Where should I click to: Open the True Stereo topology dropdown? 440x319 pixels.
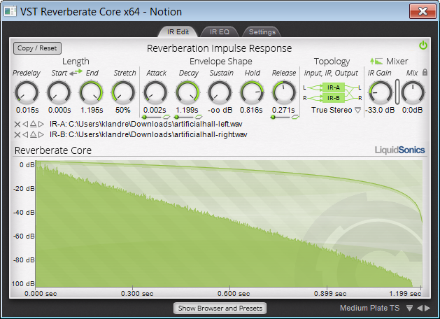click(x=358, y=110)
